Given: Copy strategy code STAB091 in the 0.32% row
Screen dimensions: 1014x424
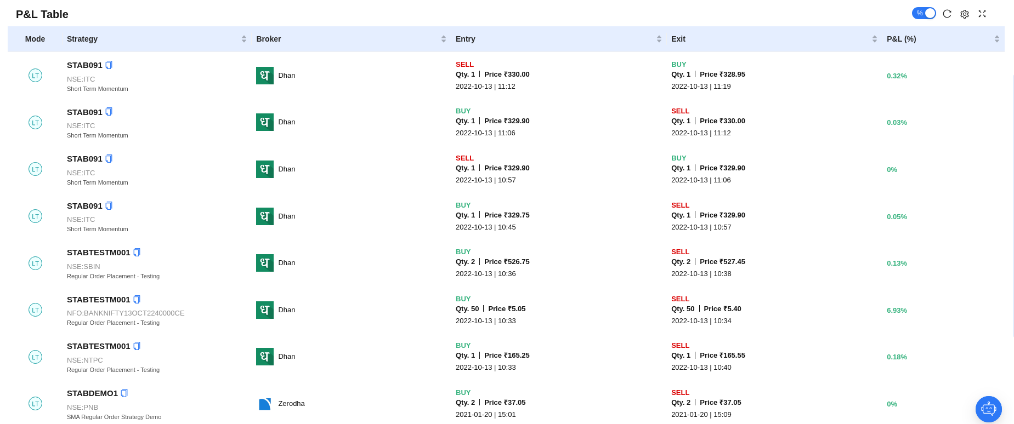Looking at the screenshot, I should point(109,65).
